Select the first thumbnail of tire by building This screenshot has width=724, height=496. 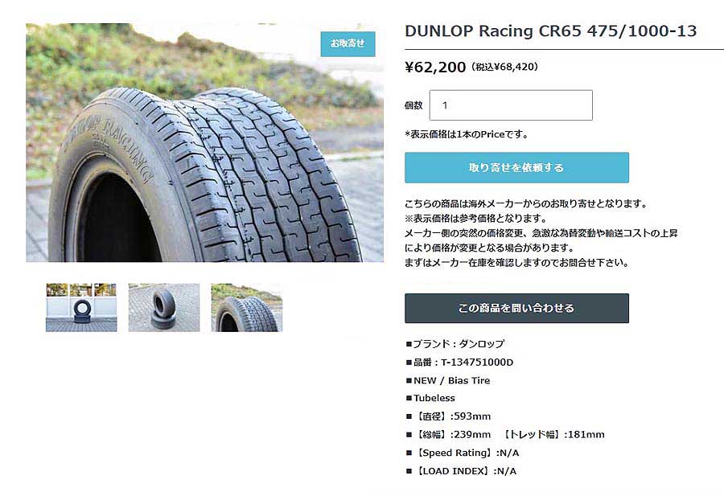coord(81,307)
